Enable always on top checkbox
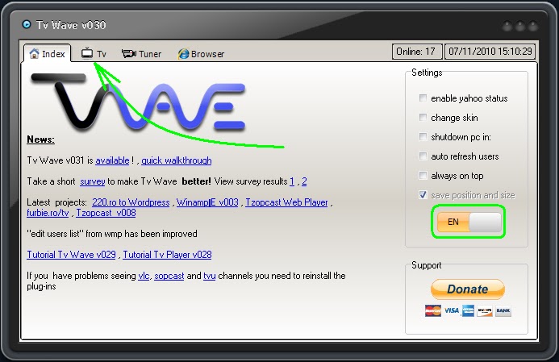The width and height of the screenshot is (559, 362). click(423, 175)
